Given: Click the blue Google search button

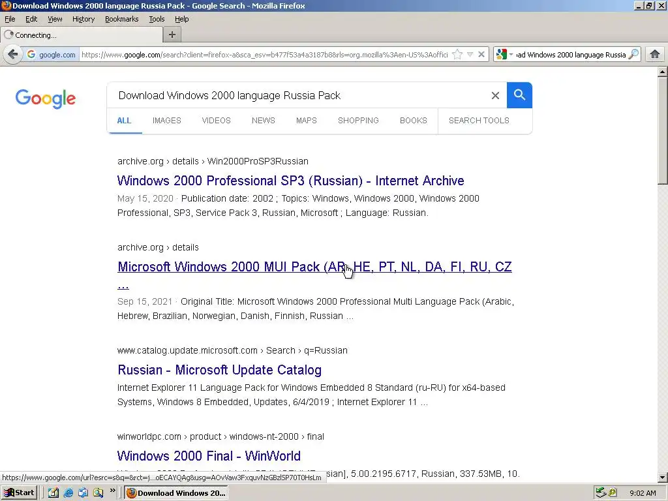Looking at the screenshot, I should point(519,95).
